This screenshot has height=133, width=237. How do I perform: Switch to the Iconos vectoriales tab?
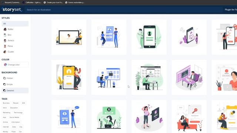(x=75, y=3)
